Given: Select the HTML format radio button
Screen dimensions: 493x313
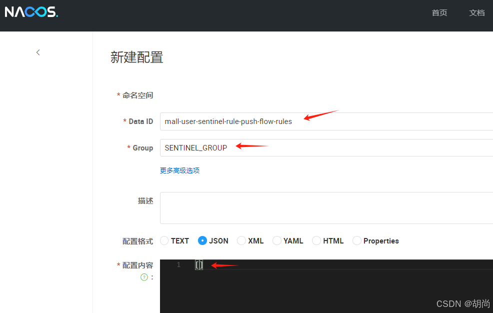Looking at the screenshot, I should pyautogui.click(x=316, y=240).
